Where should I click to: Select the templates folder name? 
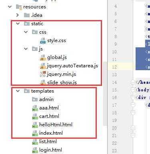click(42, 91)
